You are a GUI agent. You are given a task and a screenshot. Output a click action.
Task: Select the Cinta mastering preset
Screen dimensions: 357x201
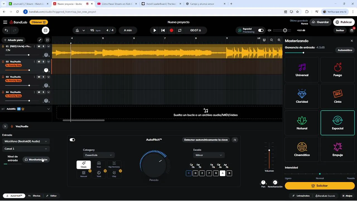pos(337,96)
